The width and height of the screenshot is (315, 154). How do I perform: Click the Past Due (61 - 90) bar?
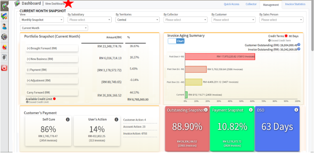[196, 69]
